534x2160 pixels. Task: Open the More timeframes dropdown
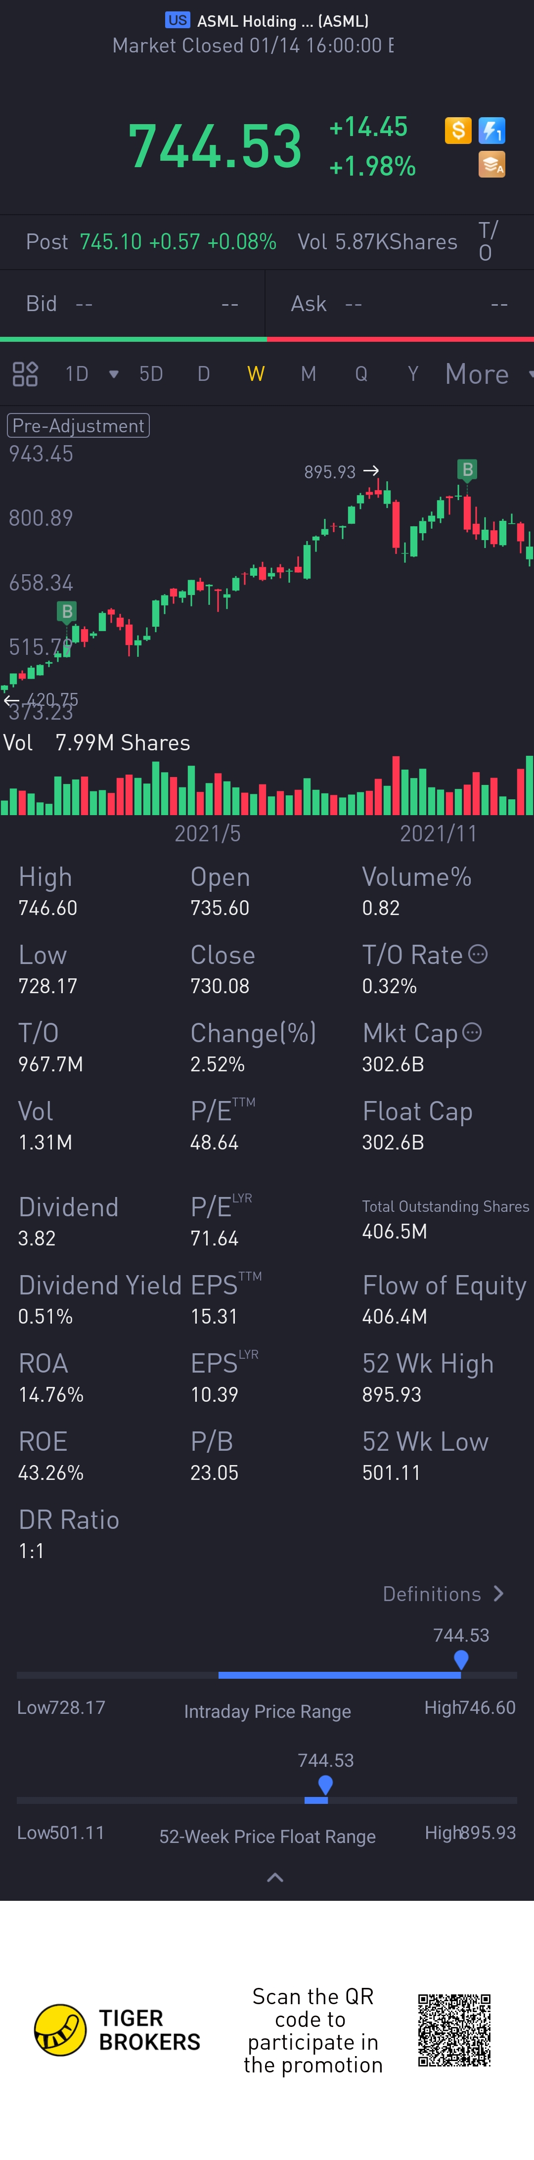(x=486, y=374)
